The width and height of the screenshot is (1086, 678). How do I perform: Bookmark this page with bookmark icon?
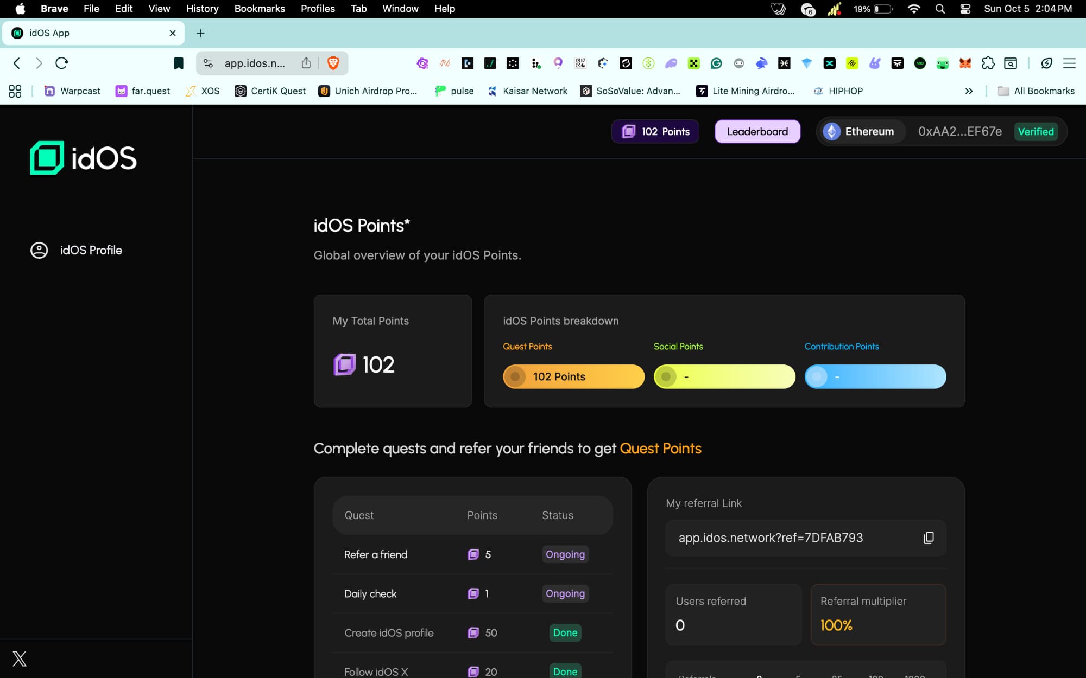coord(178,63)
